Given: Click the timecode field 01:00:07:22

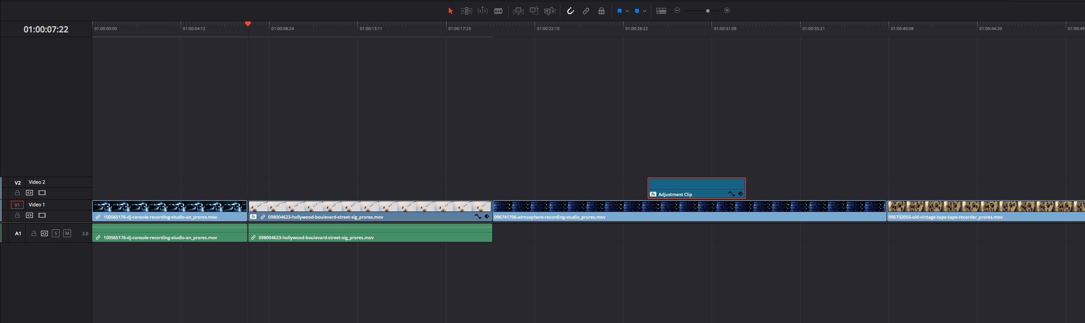Looking at the screenshot, I should click(46, 29).
